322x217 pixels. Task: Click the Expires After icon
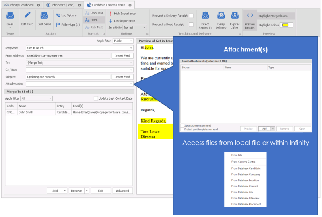[x=235, y=16]
